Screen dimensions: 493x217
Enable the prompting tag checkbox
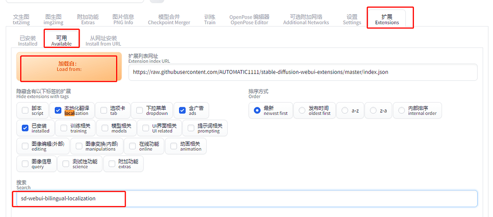click(191, 128)
